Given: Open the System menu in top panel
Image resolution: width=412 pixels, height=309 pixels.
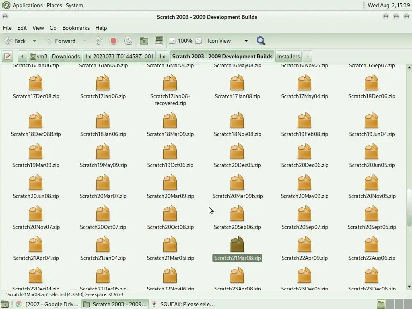Looking at the screenshot, I should (x=74, y=5).
